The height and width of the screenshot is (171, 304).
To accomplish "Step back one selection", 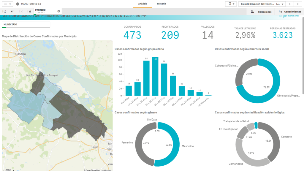I will pyautogui.click(x=12, y=12).
